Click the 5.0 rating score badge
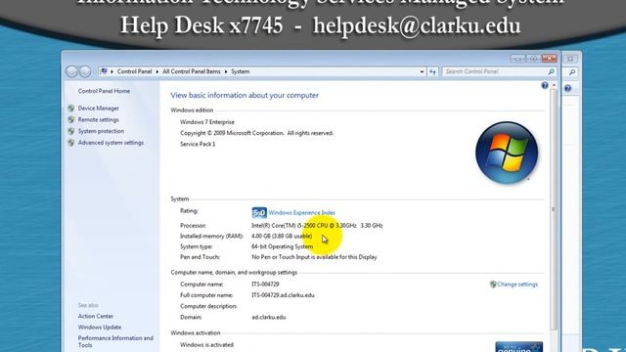Image resolution: width=626 pixels, height=352 pixels. click(259, 213)
